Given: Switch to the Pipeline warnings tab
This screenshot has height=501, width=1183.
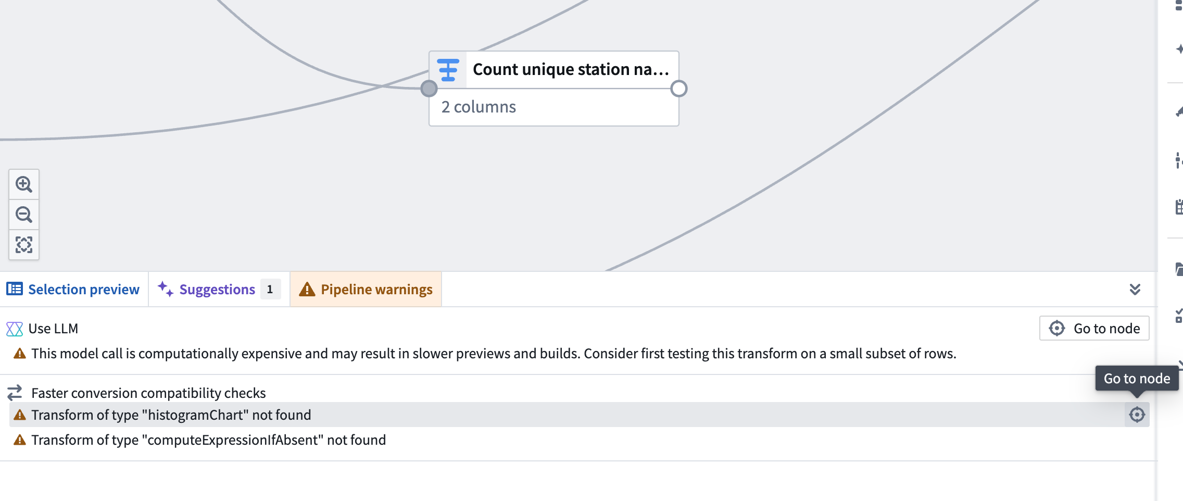Looking at the screenshot, I should coord(366,289).
